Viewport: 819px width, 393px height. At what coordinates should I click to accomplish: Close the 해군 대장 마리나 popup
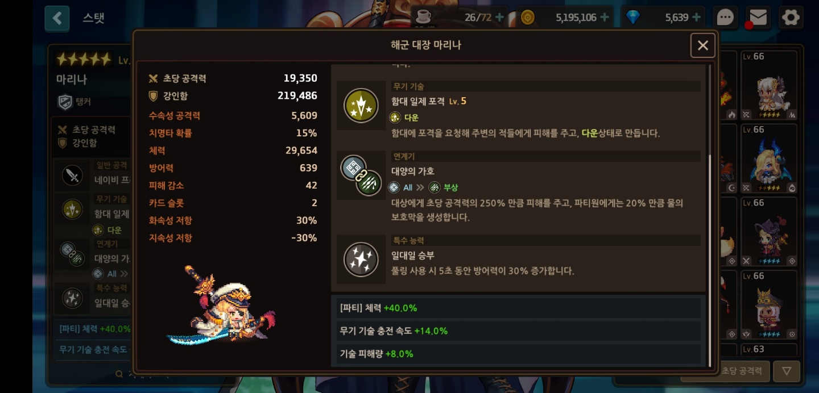(x=703, y=45)
